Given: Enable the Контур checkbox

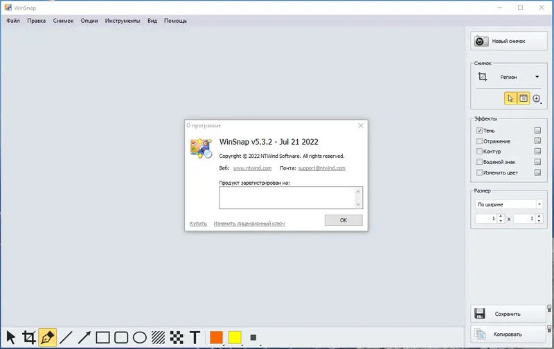Looking at the screenshot, I should point(479,151).
